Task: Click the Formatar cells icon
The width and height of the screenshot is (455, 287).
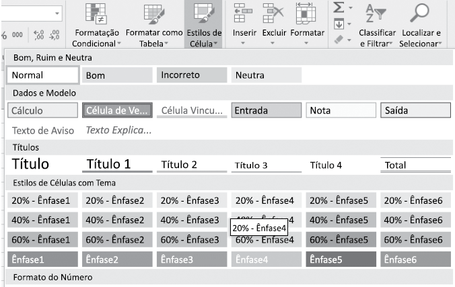Action: 307,13
